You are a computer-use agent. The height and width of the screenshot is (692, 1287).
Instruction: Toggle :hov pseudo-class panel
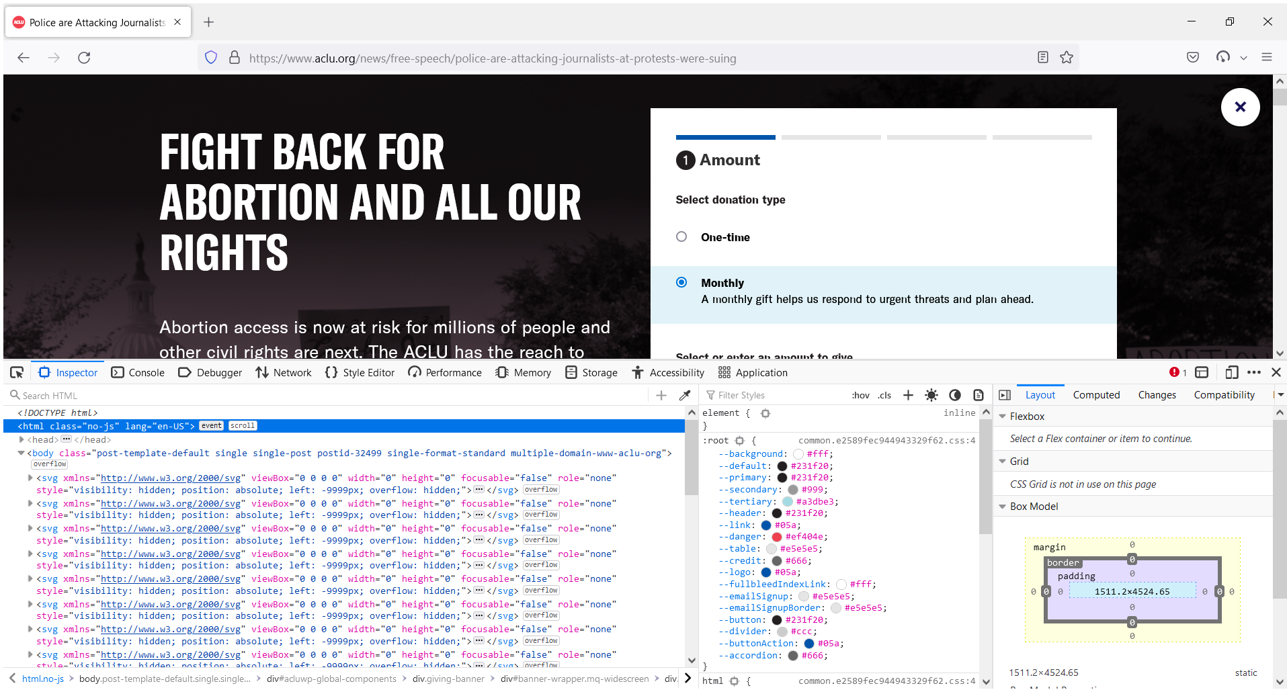coord(861,395)
